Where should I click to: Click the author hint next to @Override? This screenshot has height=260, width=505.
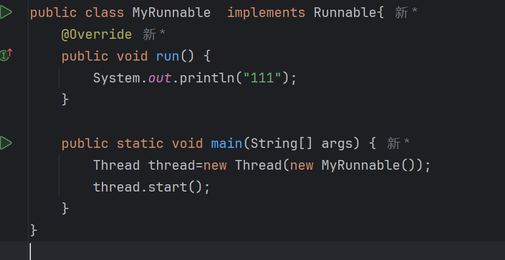pyautogui.click(x=154, y=35)
